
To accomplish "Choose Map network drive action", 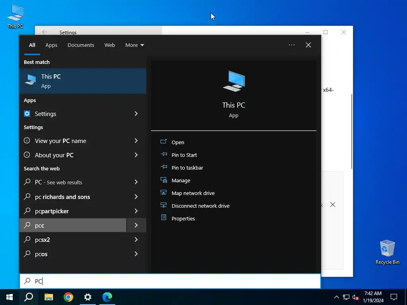I will point(193,193).
